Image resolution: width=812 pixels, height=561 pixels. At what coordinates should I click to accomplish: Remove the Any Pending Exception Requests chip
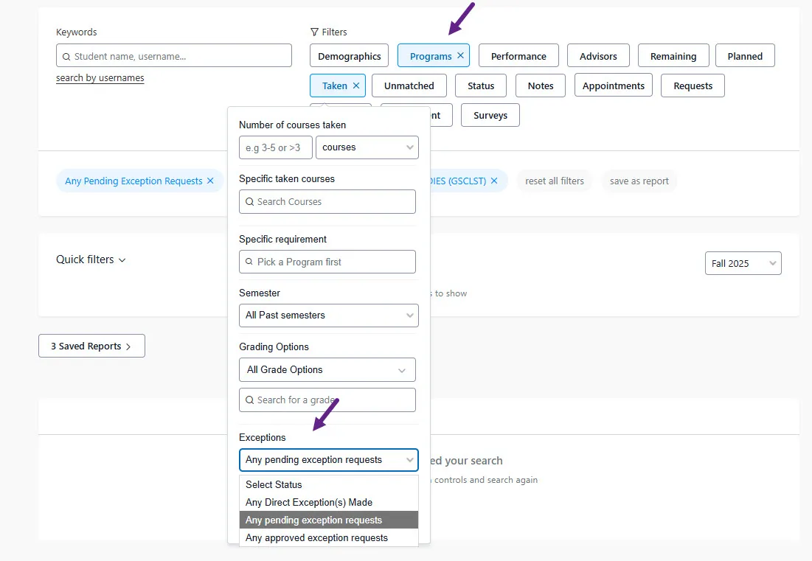[210, 181]
